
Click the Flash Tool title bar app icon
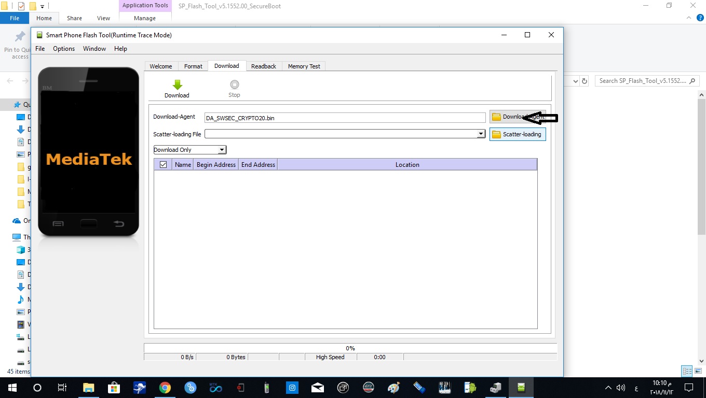39,35
